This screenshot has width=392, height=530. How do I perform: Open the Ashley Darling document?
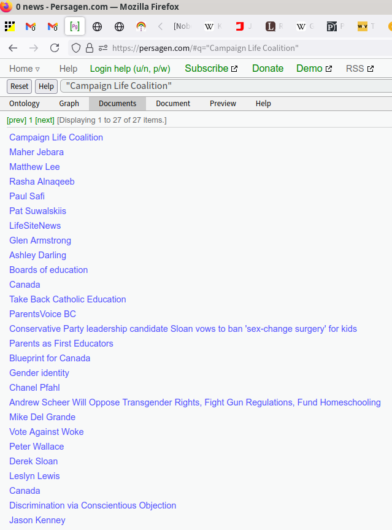click(38, 255)
